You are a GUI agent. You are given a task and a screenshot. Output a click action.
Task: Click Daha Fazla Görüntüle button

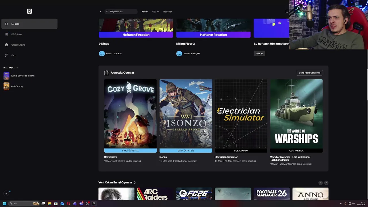coord(310,73)
